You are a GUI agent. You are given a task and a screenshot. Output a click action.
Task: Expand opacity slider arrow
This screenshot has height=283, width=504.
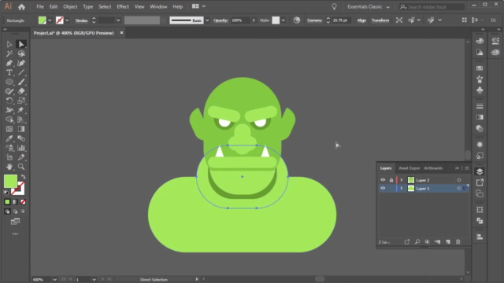254,20
